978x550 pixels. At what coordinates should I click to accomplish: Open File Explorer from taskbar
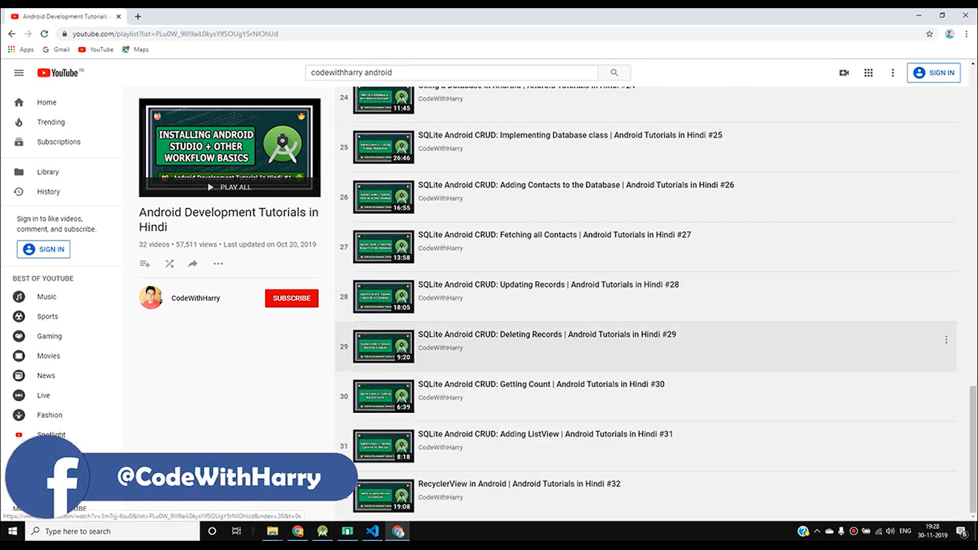[x=273, y=531]
